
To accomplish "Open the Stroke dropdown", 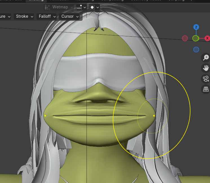I will 24,16.
